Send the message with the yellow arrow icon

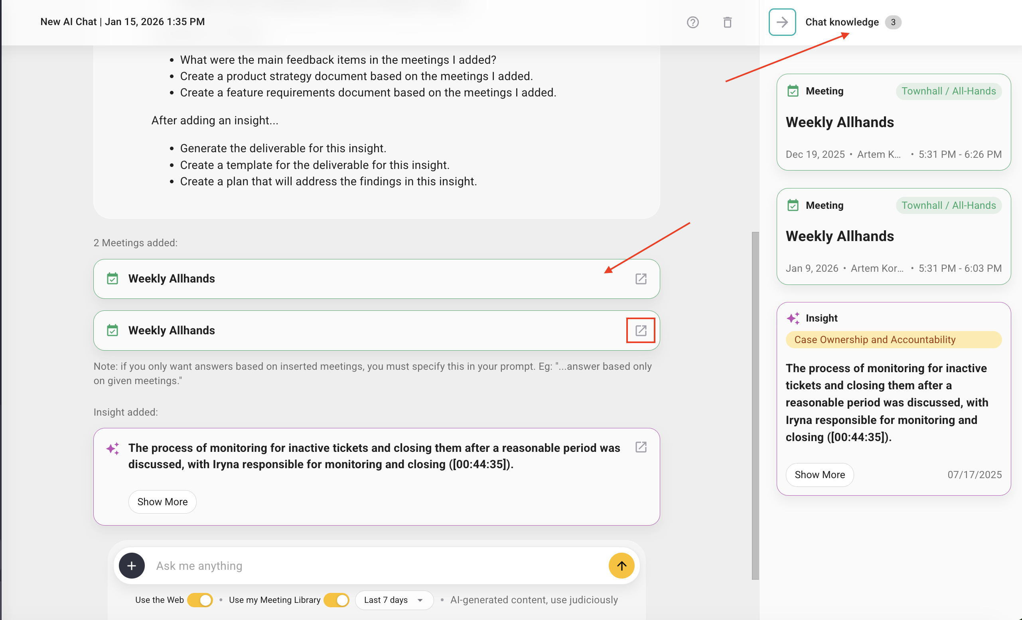click(621, 565)
